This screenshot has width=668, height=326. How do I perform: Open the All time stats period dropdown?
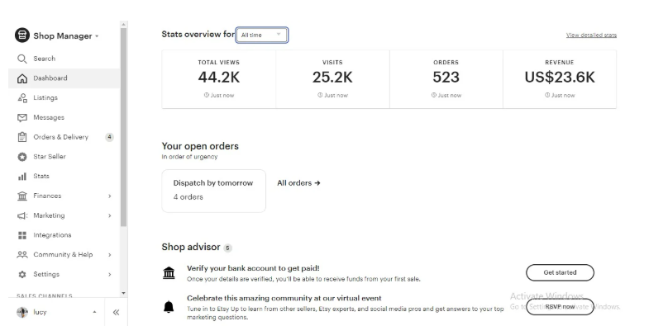click(262, 35)
